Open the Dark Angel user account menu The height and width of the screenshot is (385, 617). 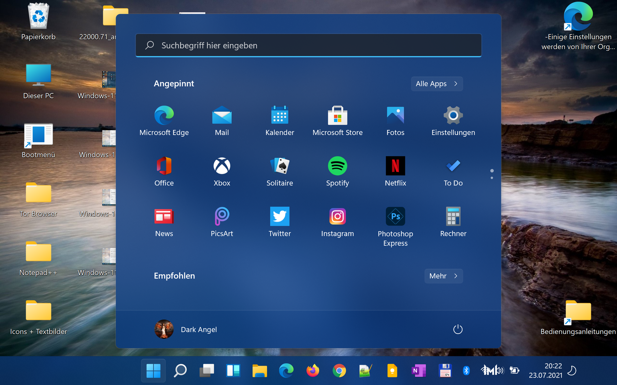coord(186,329)
